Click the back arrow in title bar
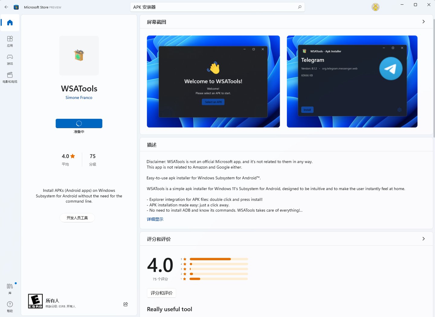Screen dimensions: 435x317 [x=6, y=7]
